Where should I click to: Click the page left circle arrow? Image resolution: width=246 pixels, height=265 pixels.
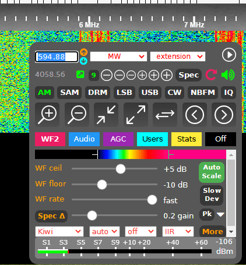195,115
